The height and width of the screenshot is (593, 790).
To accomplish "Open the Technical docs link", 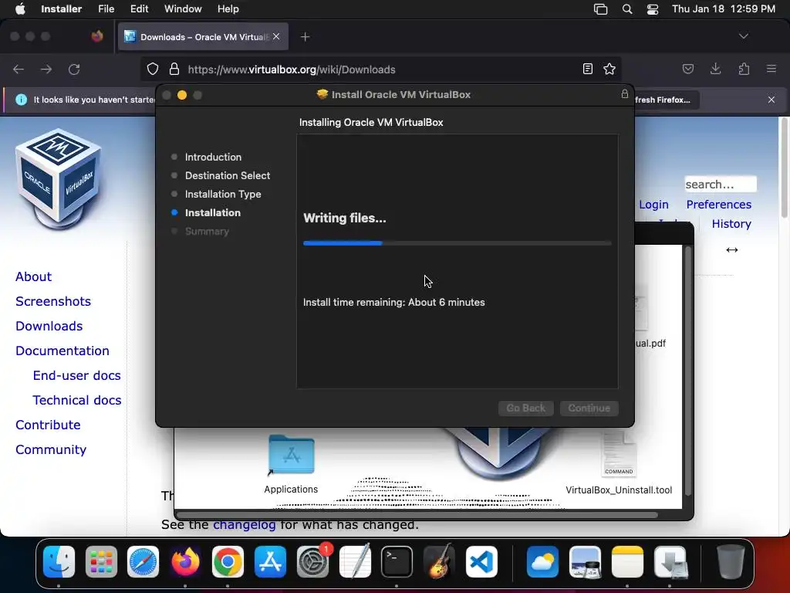I will (x=77, y=401).
